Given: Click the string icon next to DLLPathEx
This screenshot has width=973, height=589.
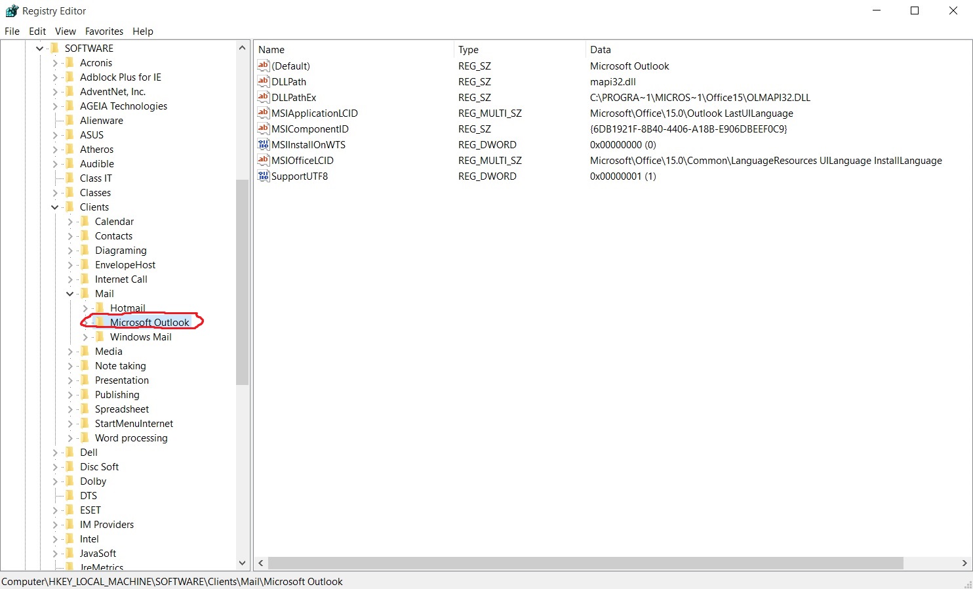Looking at the screenshot, I should click(264, 97).
